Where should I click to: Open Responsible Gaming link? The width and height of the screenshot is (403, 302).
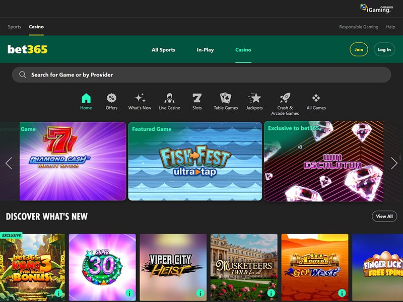point(359,27)
